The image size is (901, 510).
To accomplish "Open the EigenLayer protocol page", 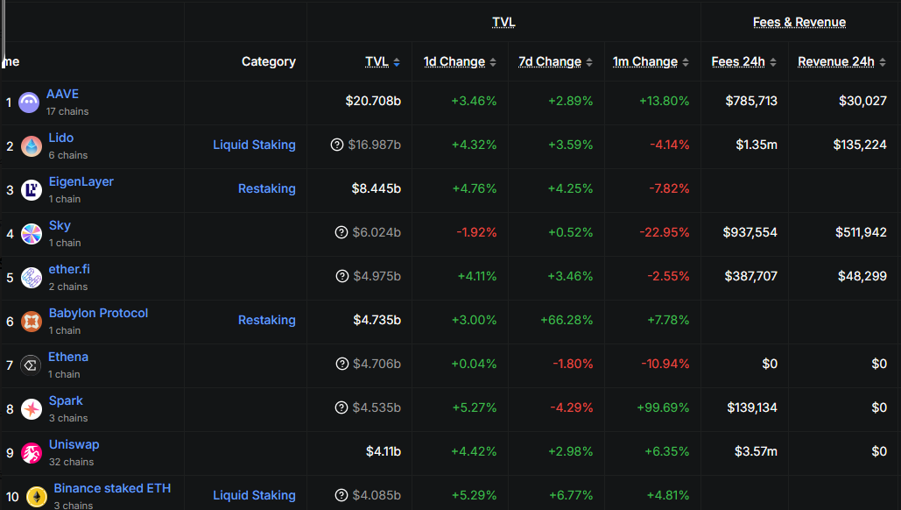I will 81,181.
